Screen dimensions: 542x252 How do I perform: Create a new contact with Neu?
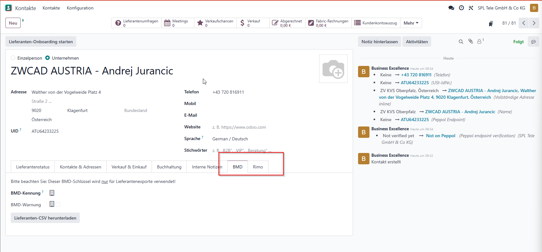point(13,23)
